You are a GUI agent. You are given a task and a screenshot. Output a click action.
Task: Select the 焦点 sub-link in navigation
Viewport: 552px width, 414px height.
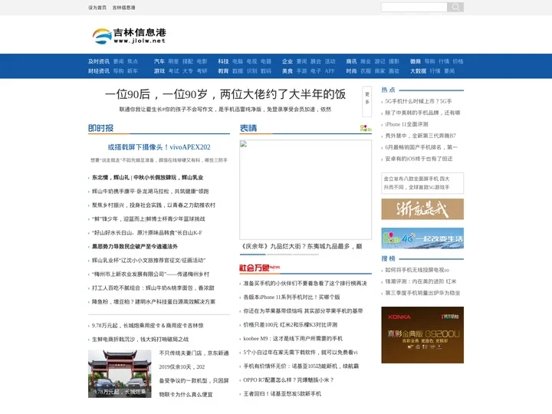133,61
